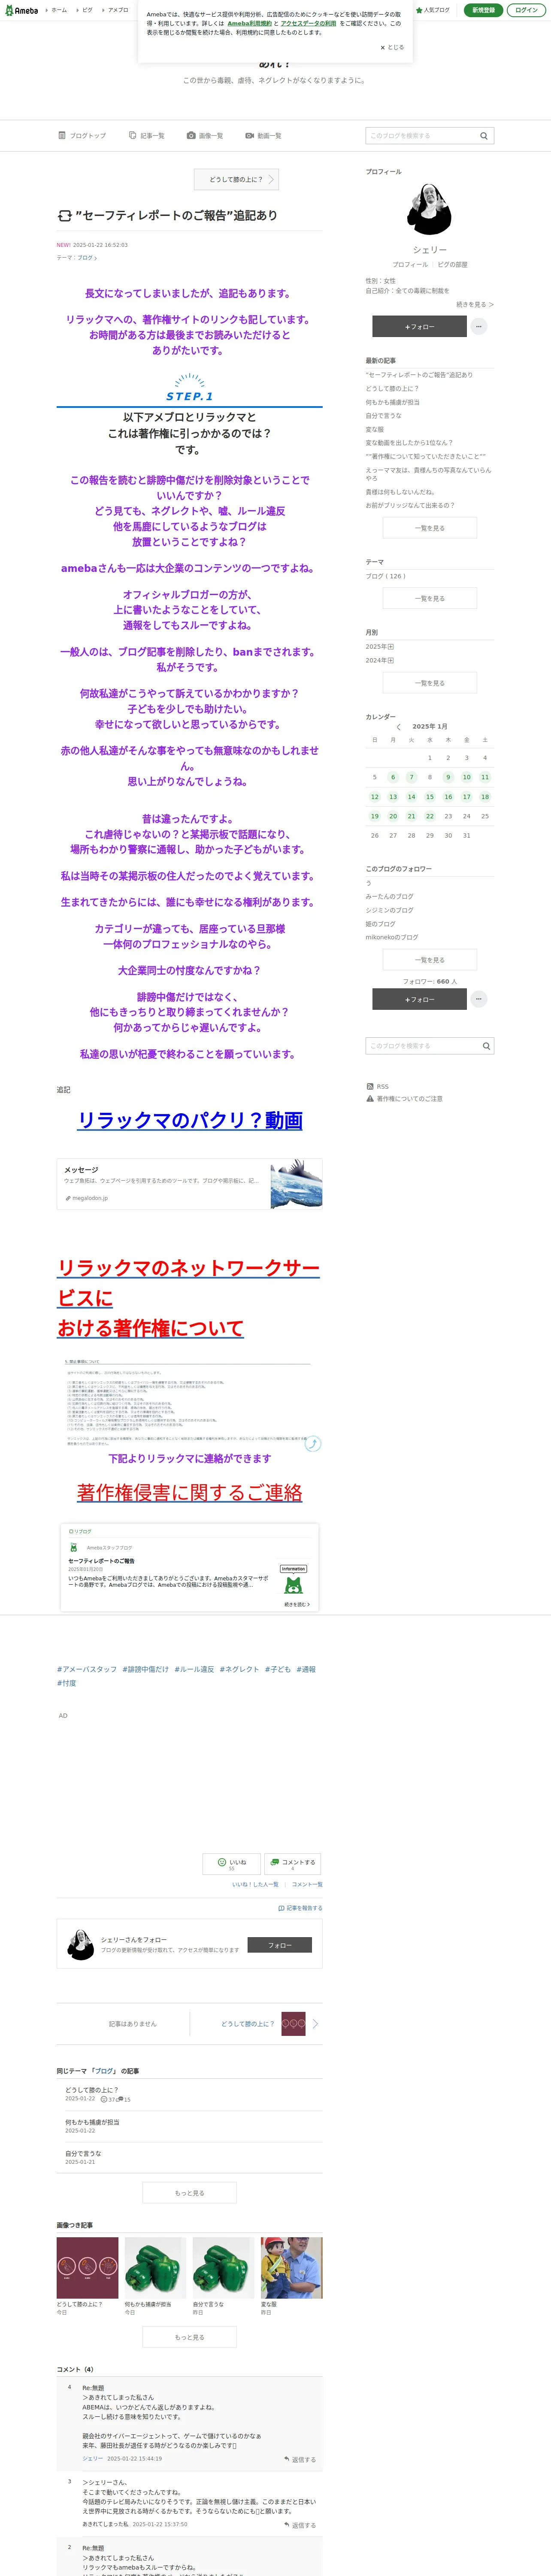Screen dimensions: 551x2576
Task: Close the cookie notice with とじる
Action: coord(392,47)
